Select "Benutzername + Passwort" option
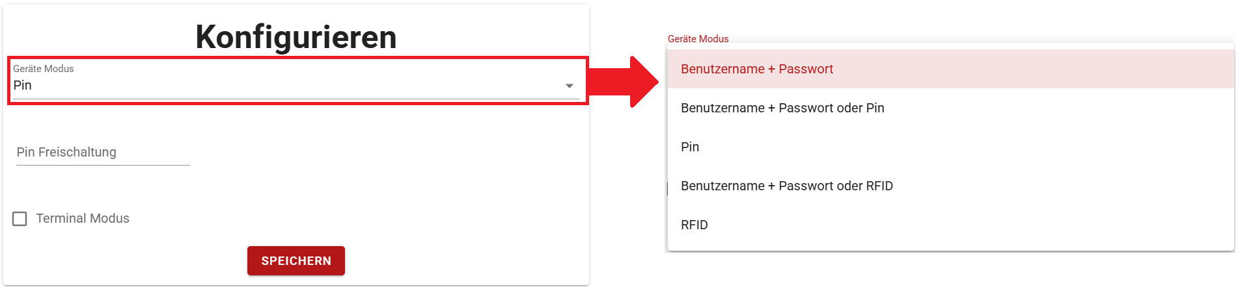1240x287 pixels. click(x=756, y=69)
